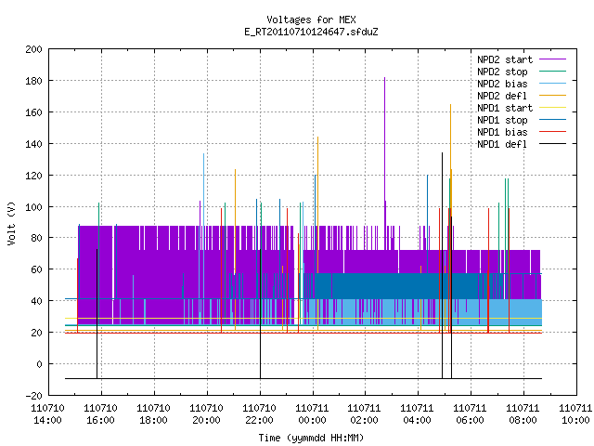Click the 200 value on the voltage axis
The image size is (594, 446).
[x=33, y=49]
